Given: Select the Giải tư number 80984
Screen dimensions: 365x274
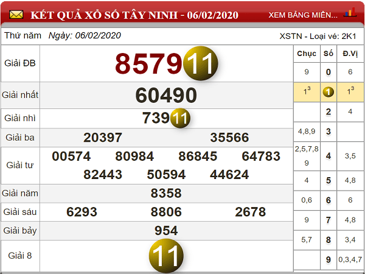Looking at the screenshot, I should point(134,156).
